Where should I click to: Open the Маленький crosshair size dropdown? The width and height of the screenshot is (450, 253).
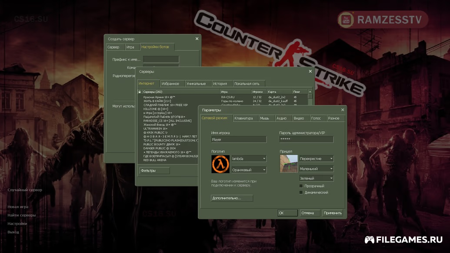click(x=316, y=169)
